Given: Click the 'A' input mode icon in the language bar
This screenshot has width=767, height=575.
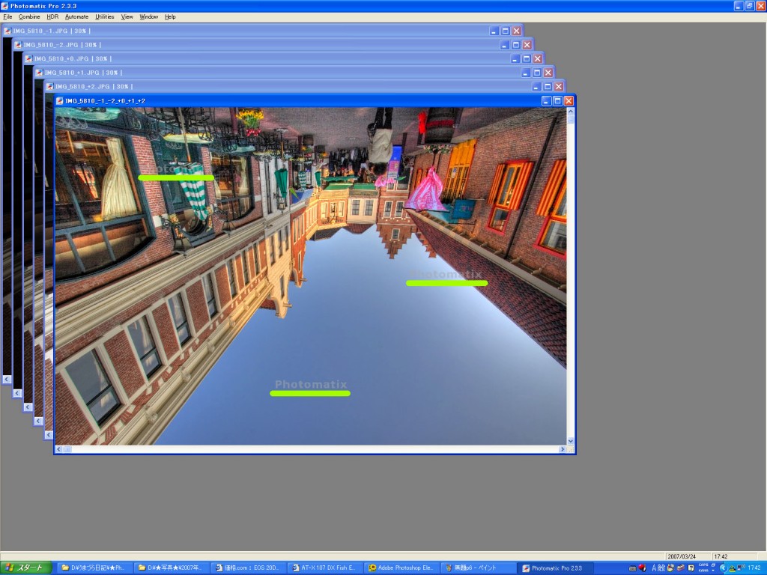Looking at the screenshot, I should click(655, 568).
